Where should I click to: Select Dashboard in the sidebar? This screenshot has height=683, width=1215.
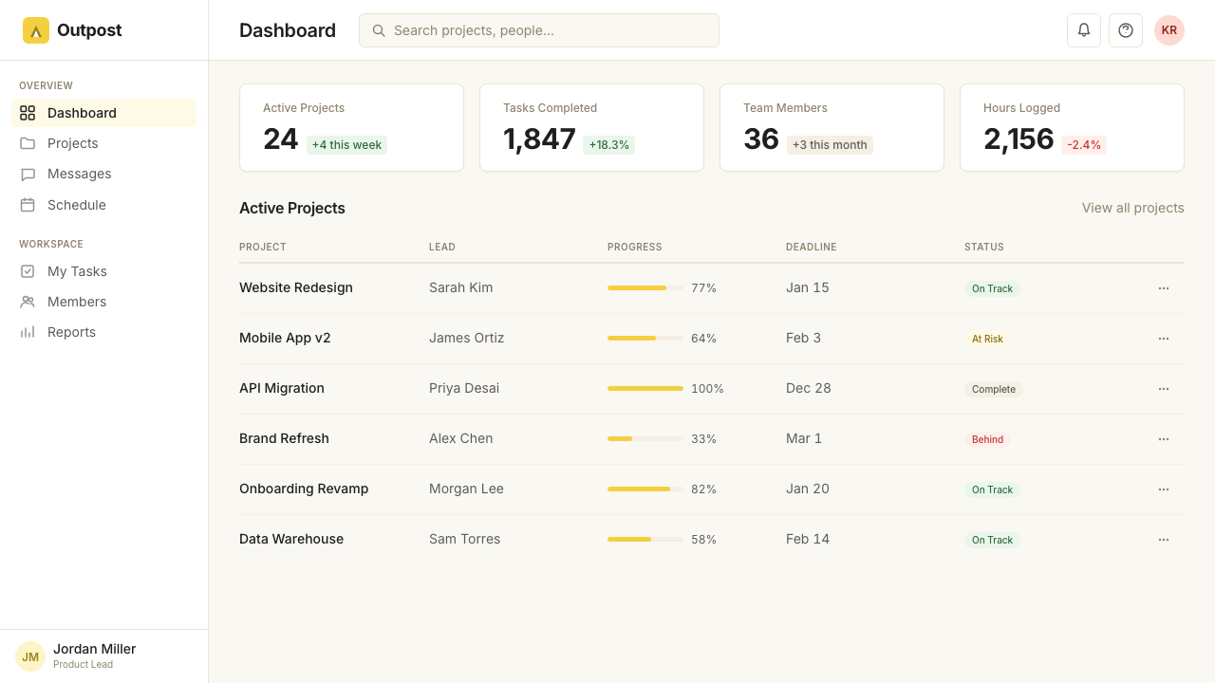click(x=104, y=113)
